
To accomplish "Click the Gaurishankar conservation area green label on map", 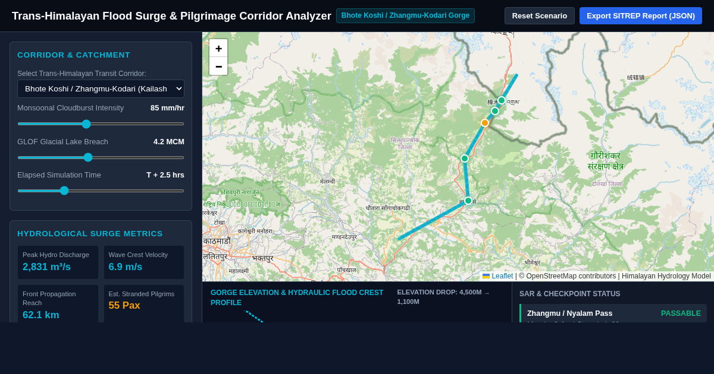I will [606, 161].
